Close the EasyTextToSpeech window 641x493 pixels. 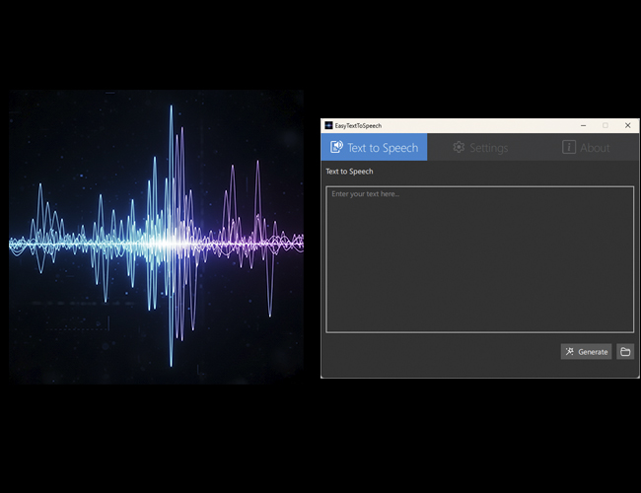pos(628,125)
